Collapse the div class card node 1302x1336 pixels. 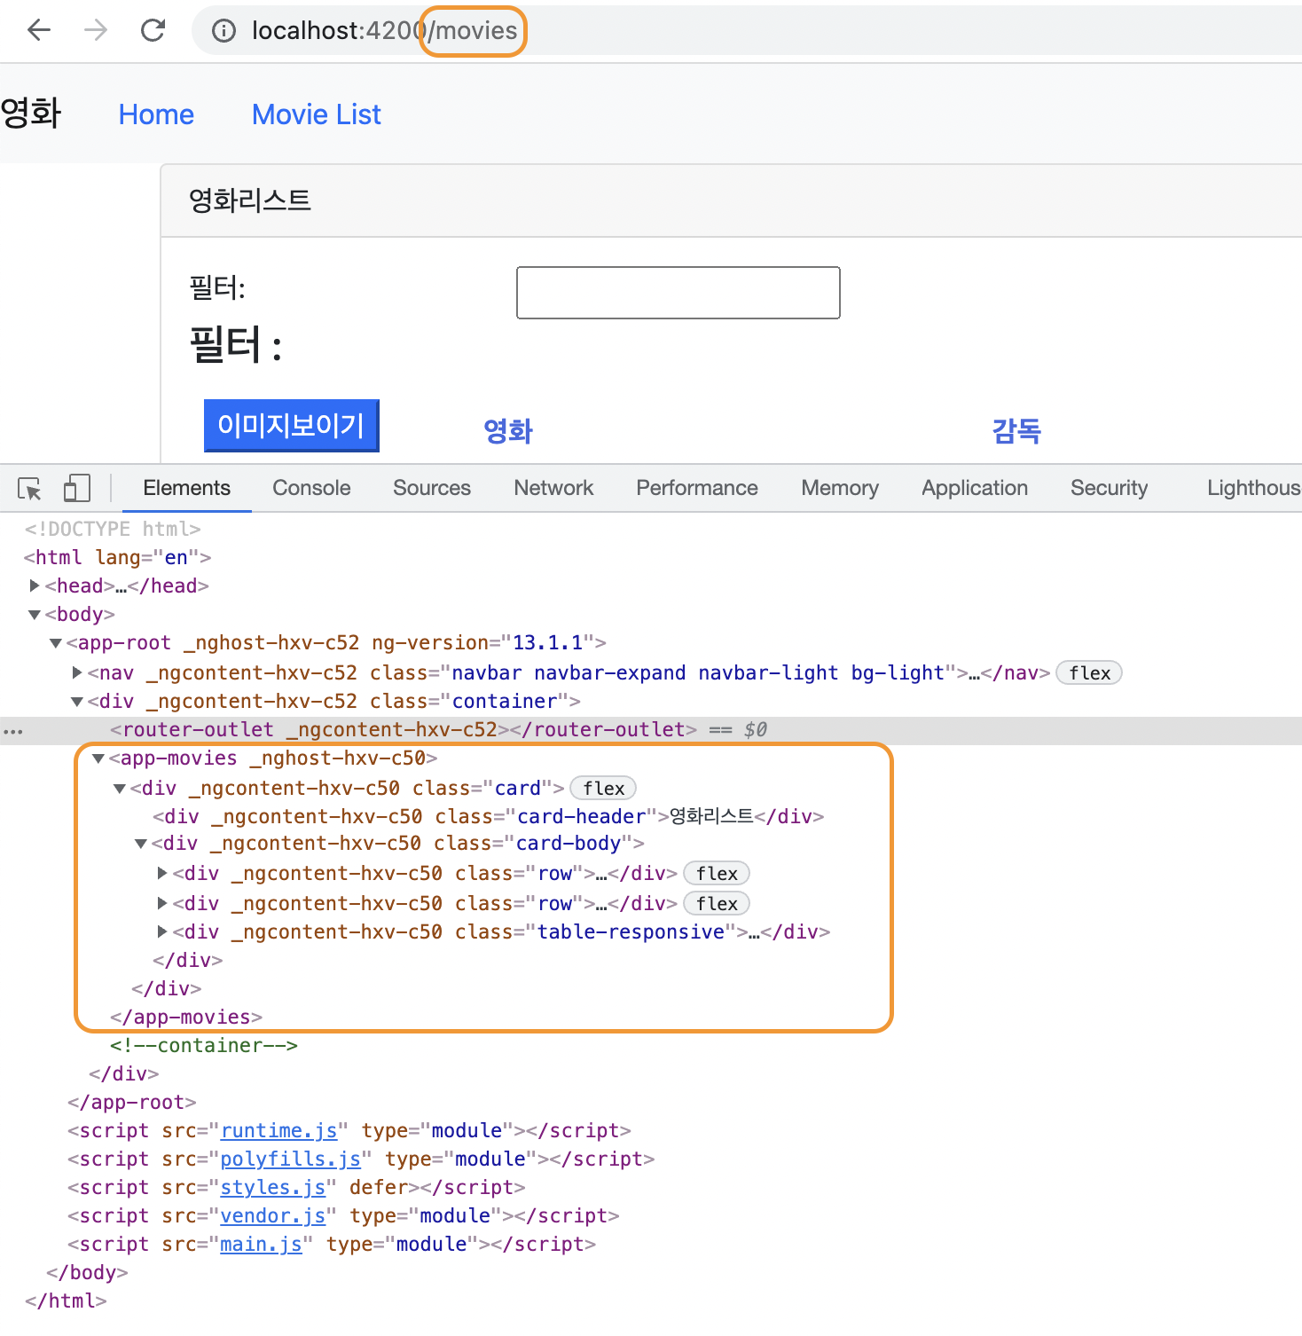pos(120,789)
